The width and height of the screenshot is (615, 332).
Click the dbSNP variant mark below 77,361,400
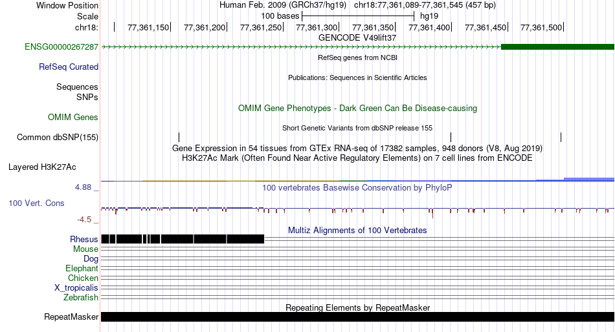(451, 137)
